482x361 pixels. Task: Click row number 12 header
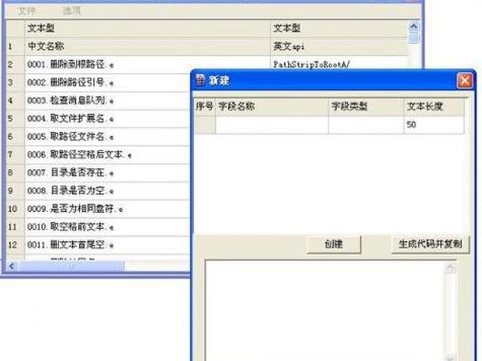pyautogui.click(x=15, y=245)
